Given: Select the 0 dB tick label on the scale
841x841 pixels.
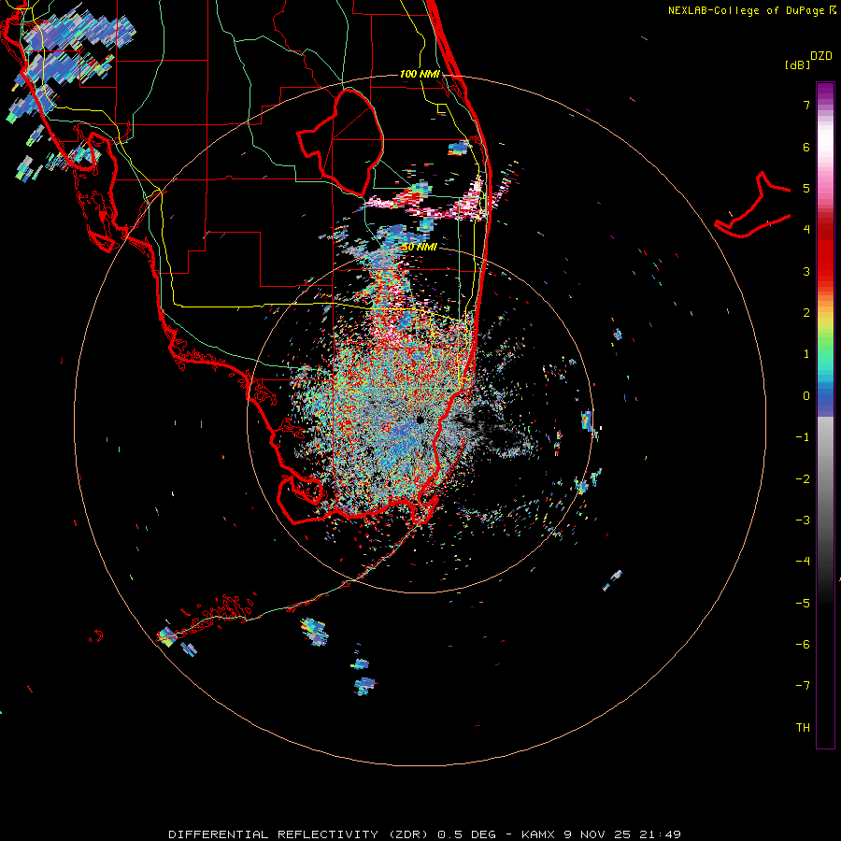Looking at the screenshot, I should [806, 396].
